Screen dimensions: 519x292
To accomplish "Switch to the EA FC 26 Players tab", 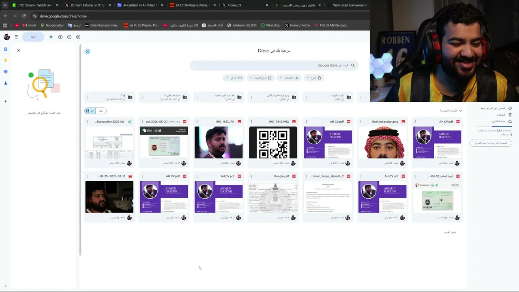I will click(x=192, y=5).
